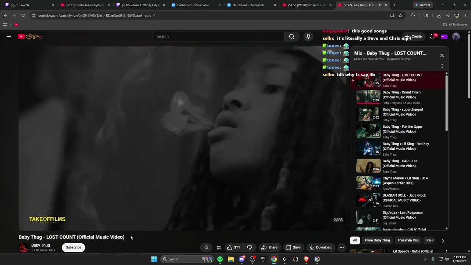Screen dimensions: 471x265
Task: Subscribe to Baby Thug channel
Action: [x=73, y=247]
